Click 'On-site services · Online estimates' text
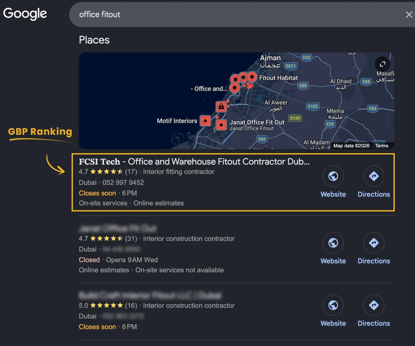Screen dimensions: 415x346 131,203
